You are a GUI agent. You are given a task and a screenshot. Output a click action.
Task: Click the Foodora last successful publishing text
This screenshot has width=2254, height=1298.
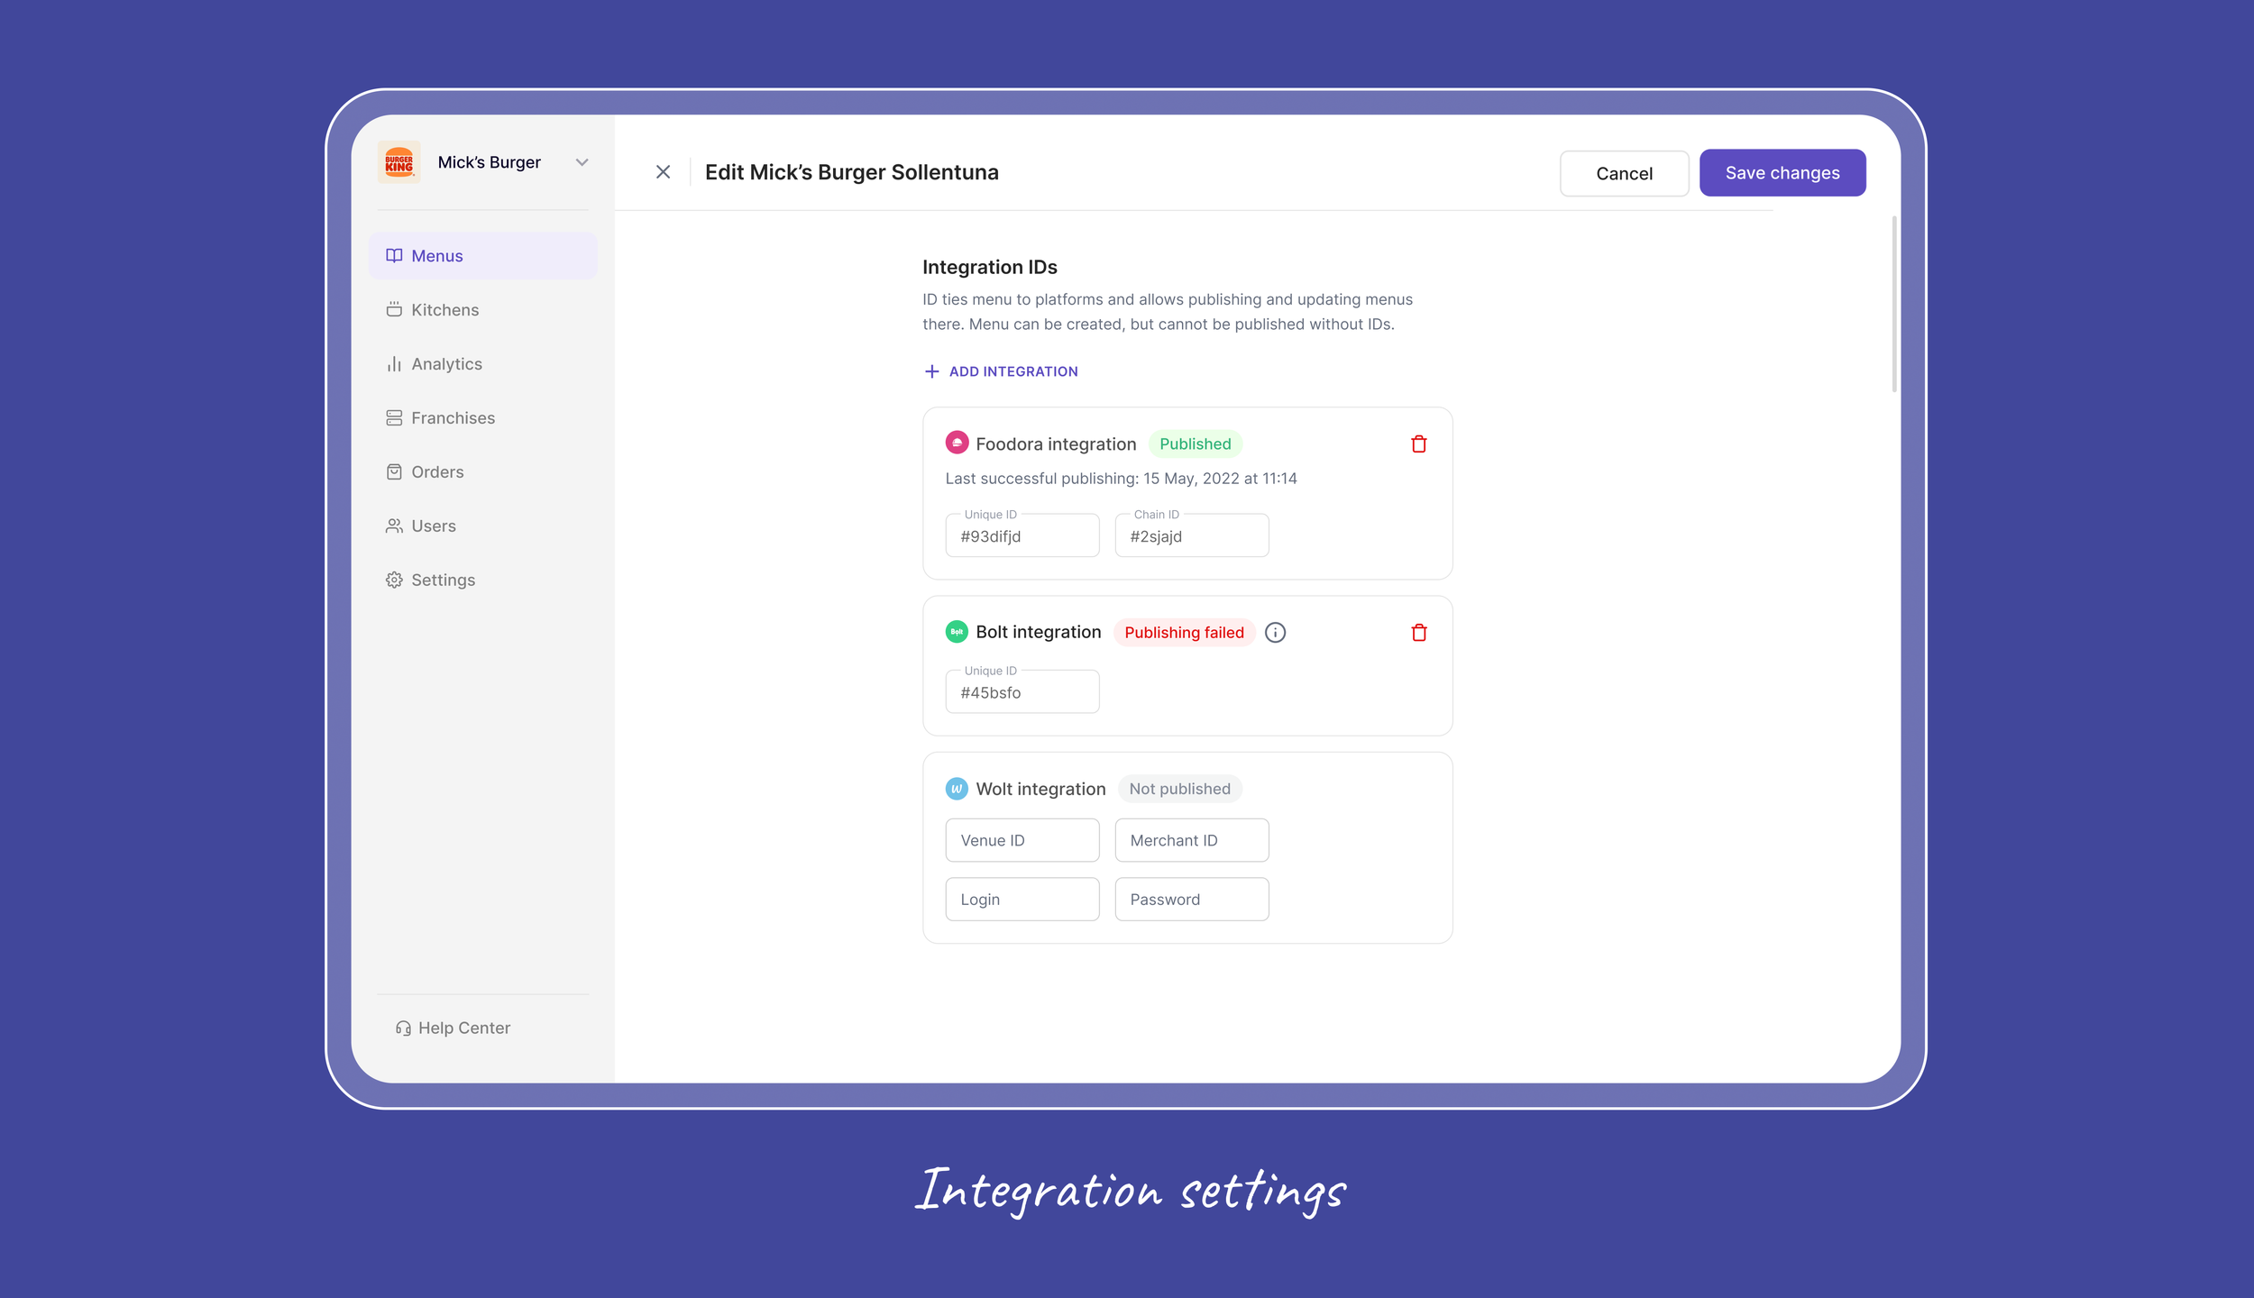pyautogui.click(x=1121, y=479)
